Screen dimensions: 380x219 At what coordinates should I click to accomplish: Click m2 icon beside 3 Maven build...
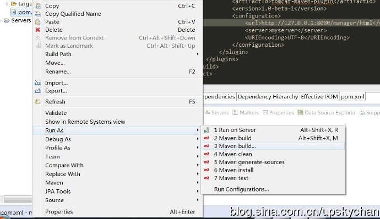[x=207, y=146]
